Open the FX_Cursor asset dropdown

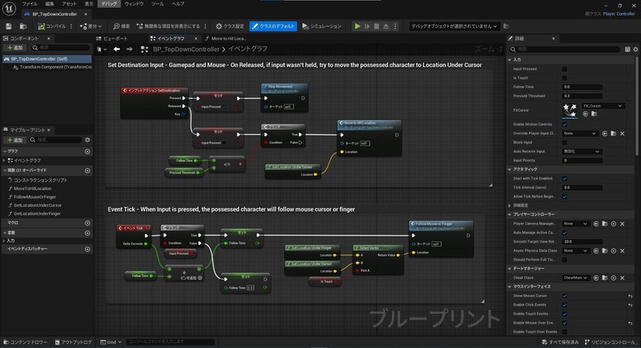[x=603, y=106]
